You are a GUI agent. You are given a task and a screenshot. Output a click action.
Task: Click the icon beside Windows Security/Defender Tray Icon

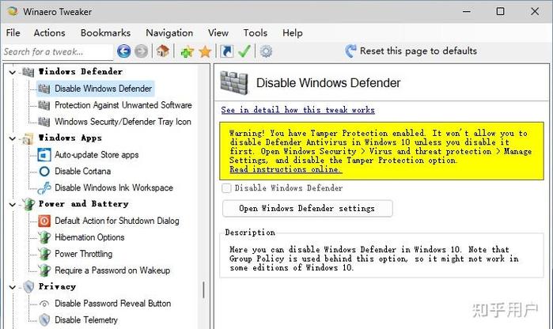[x=44, y=122]
